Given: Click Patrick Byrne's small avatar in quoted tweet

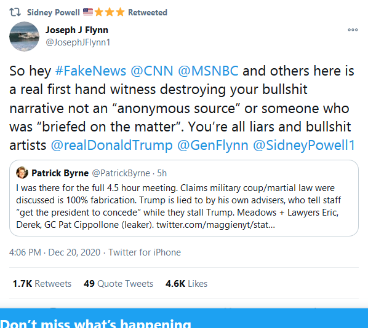Looking at the screenshot, I should coord(22,173).
